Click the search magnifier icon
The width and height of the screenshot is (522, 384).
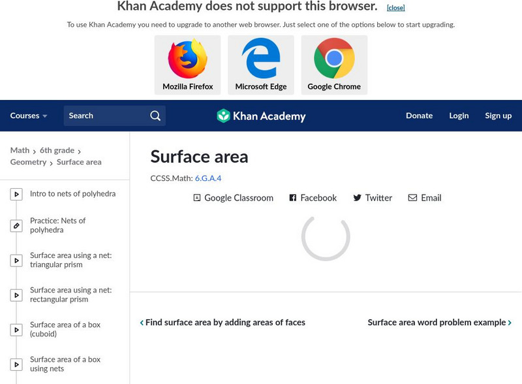155,115
